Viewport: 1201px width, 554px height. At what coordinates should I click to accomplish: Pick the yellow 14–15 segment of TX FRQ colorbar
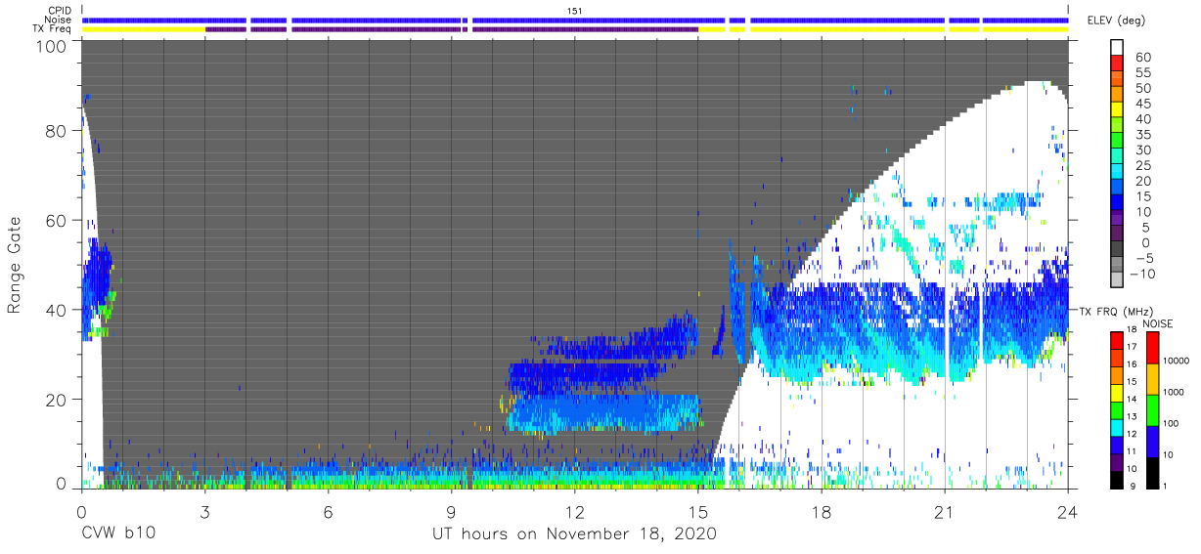(x=1118, y=392)
